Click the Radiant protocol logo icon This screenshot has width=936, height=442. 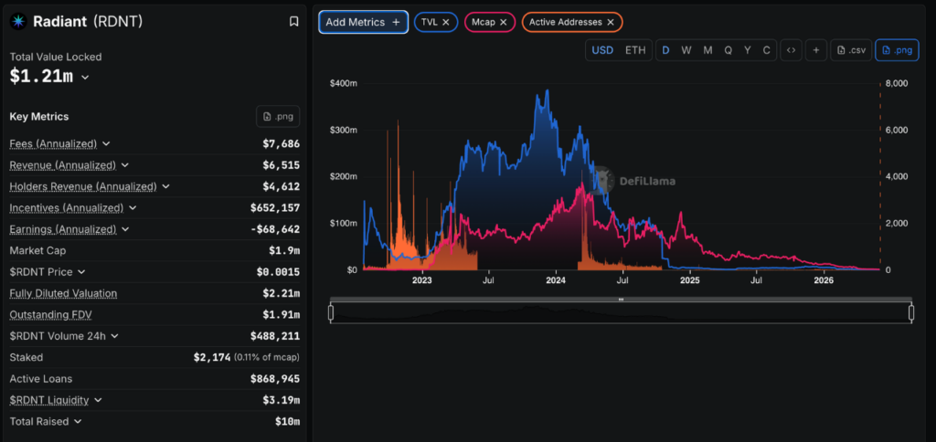point(18,22)
